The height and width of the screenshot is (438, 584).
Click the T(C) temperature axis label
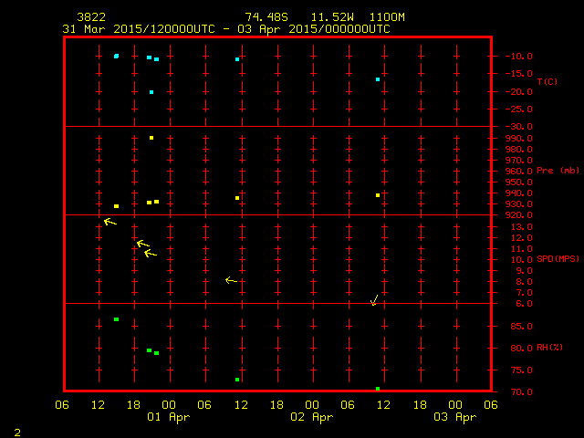[x=547, y=81]
